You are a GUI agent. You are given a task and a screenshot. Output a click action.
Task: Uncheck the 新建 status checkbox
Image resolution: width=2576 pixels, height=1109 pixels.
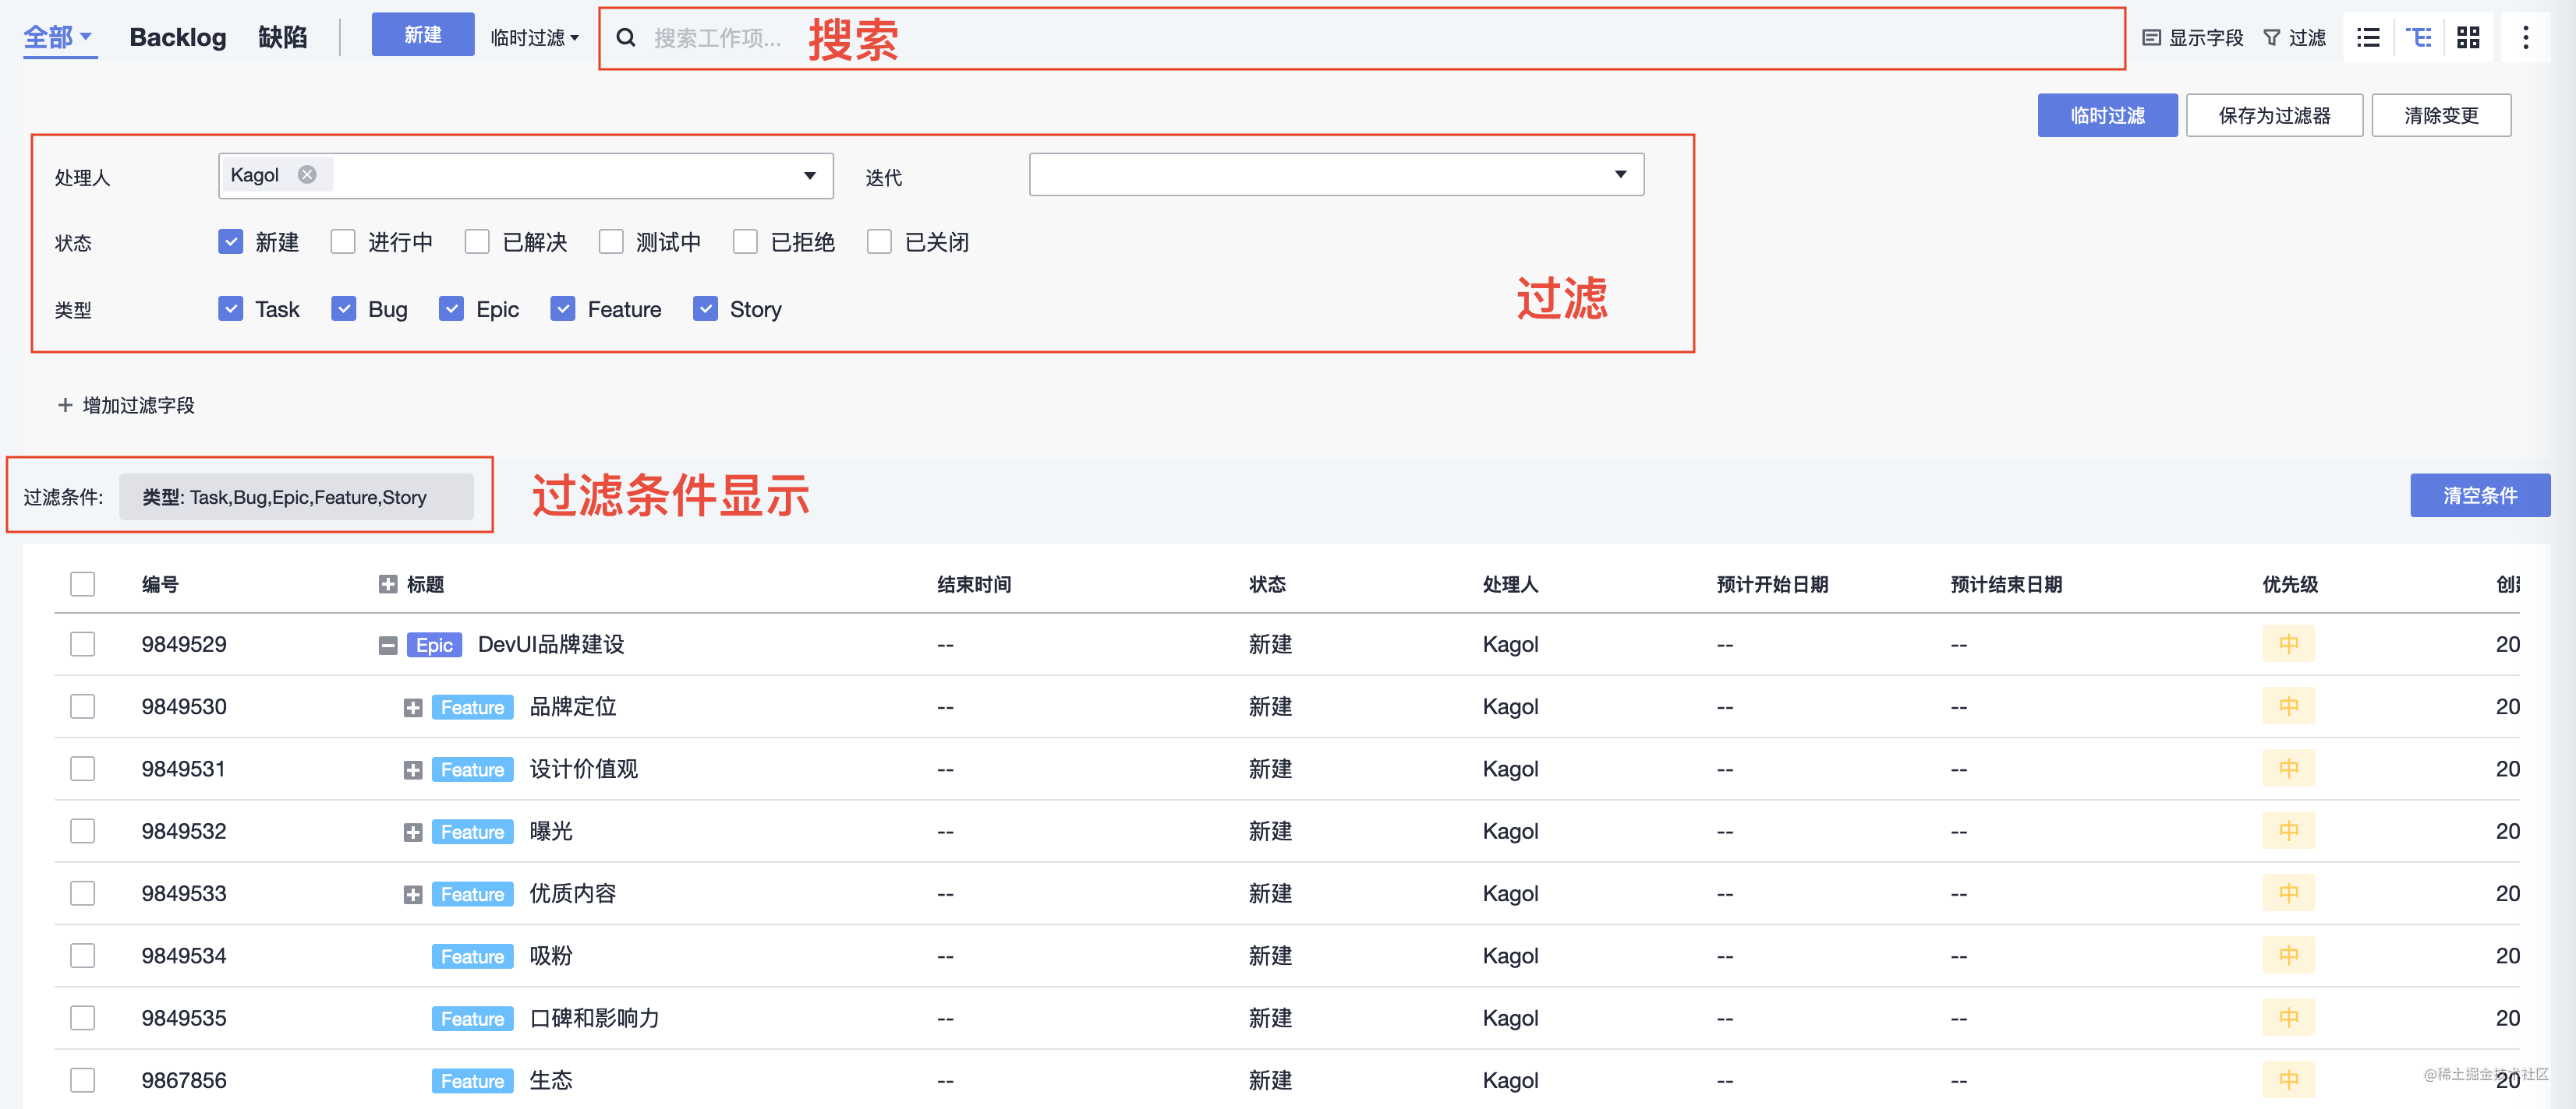point(230,241)
